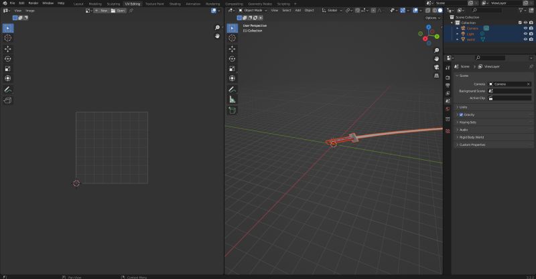Select the Move tool in 3D viewport
The image size is (536, 279).
[232, 49]
